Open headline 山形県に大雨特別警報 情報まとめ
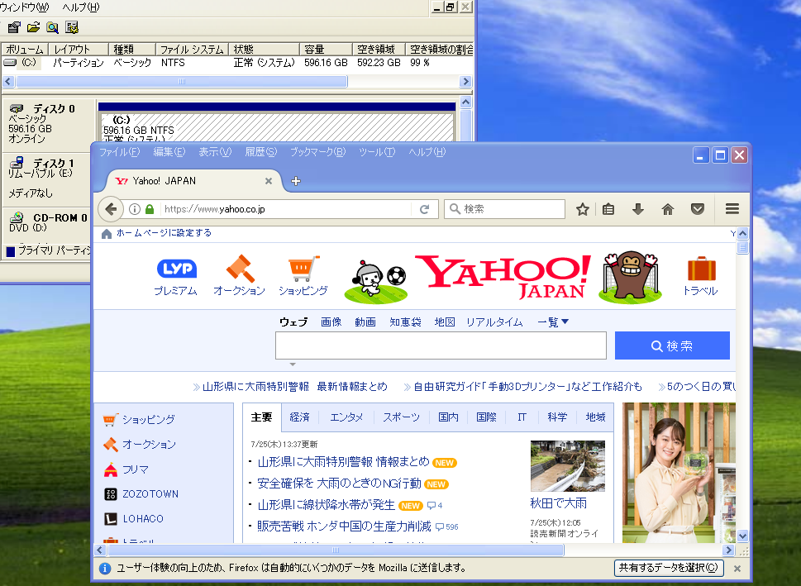The height and width of the screenshot is (586, 801). click(343, 462)
